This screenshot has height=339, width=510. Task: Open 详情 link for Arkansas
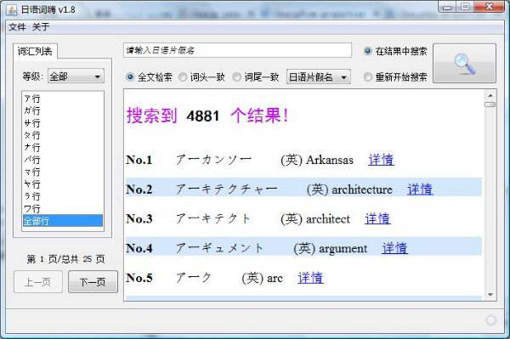tap(381, 160)
